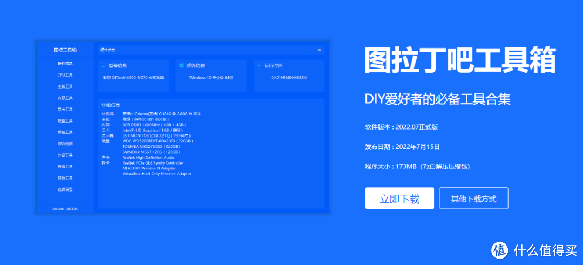This screenshot has height=265, width=583.
Task: Click the Realtek High Definition Audio line
Action: coord(148,158)
